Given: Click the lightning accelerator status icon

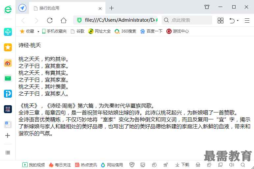Looking at the screenshot, I should pos(154,165).
